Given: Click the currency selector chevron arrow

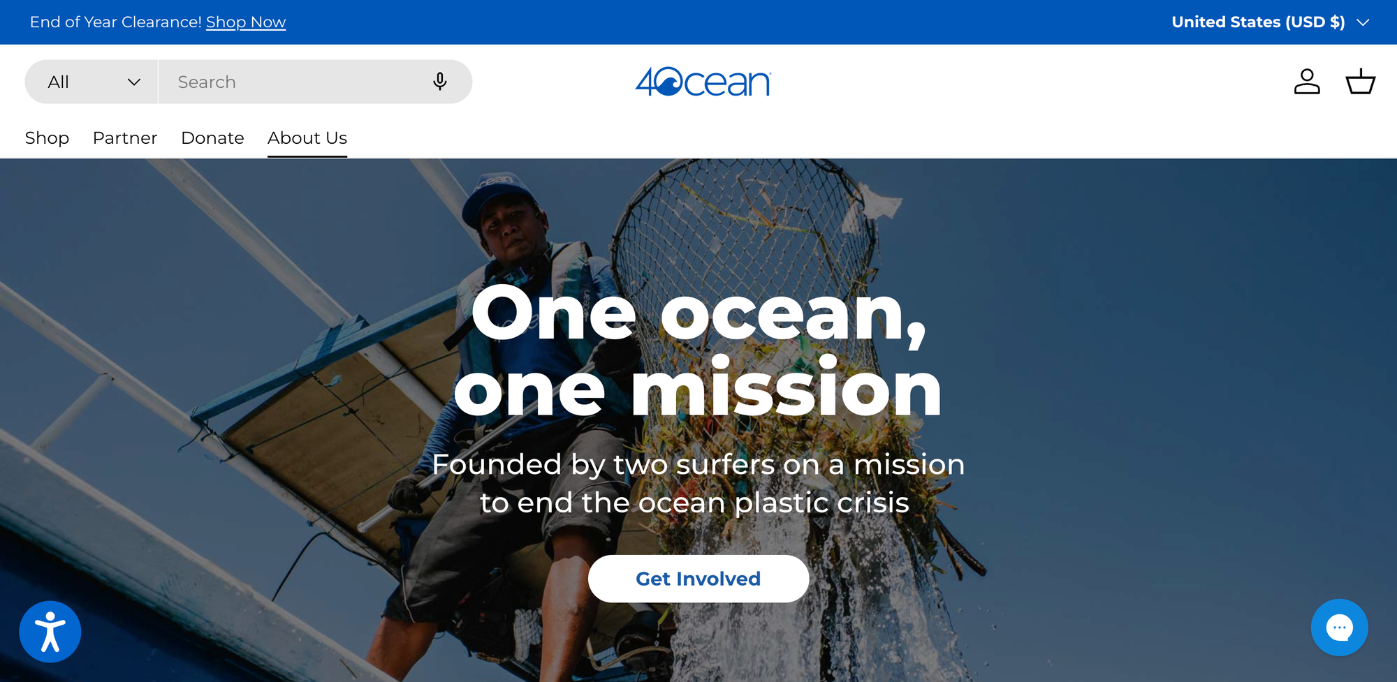Looking at the screenshot, I should pos(1362,22).
